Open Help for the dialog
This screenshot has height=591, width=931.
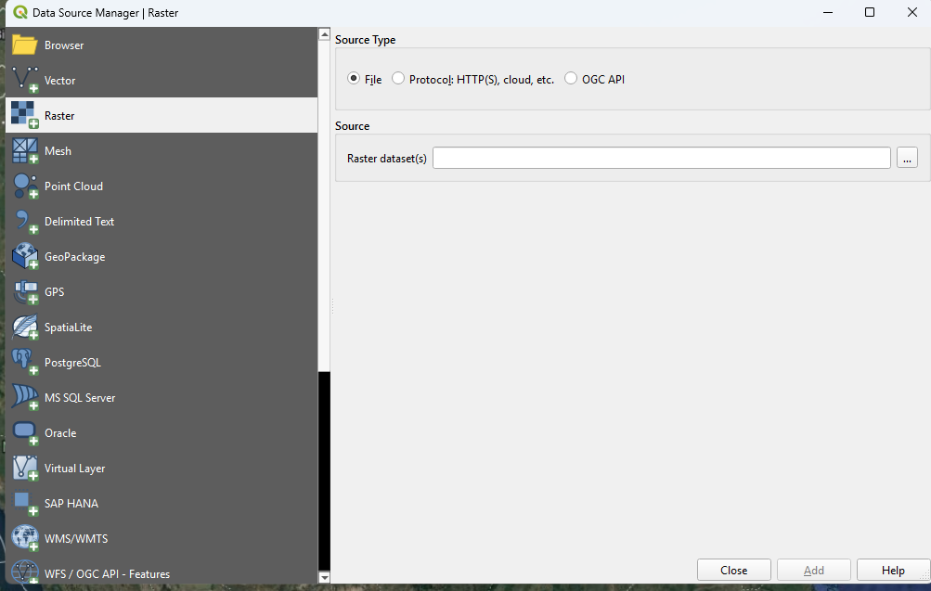[893, 570]
